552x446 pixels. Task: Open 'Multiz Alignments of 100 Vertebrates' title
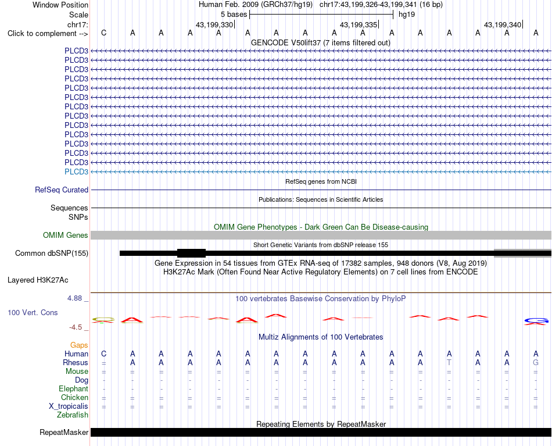(x=321, y=337)
